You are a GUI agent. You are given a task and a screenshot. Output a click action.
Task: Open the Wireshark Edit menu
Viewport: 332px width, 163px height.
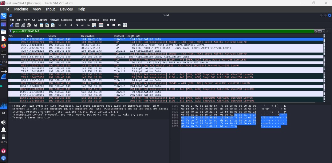coord(19,20)
